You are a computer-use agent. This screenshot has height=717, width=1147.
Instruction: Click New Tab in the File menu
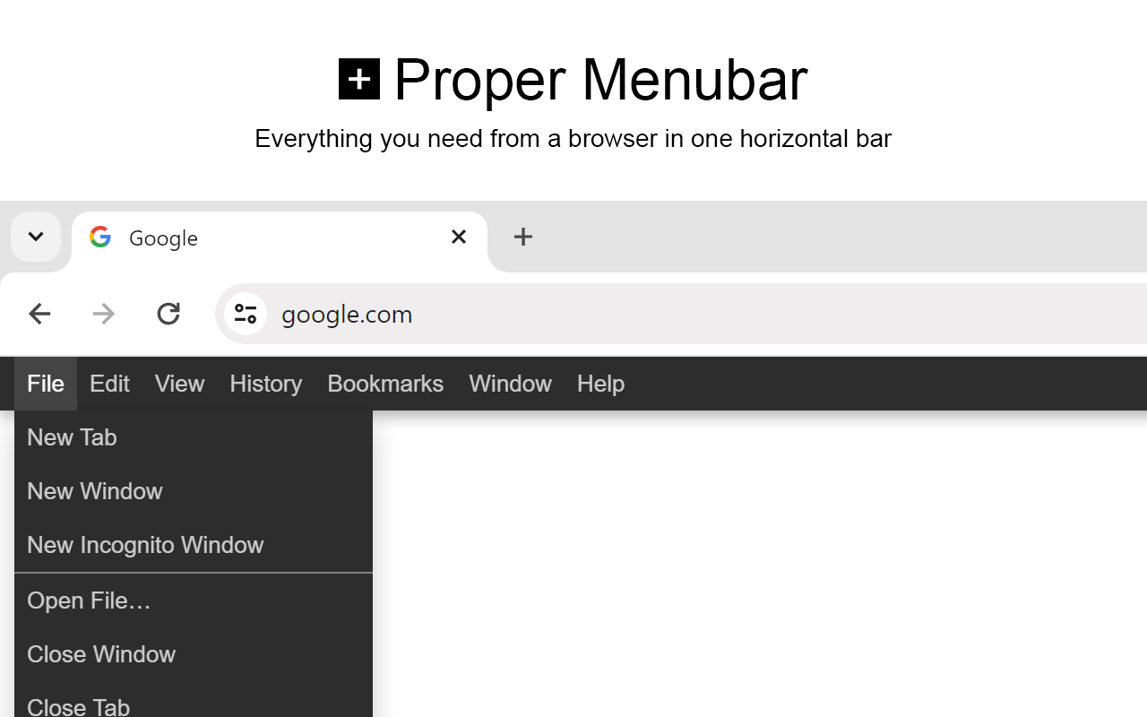72,436
